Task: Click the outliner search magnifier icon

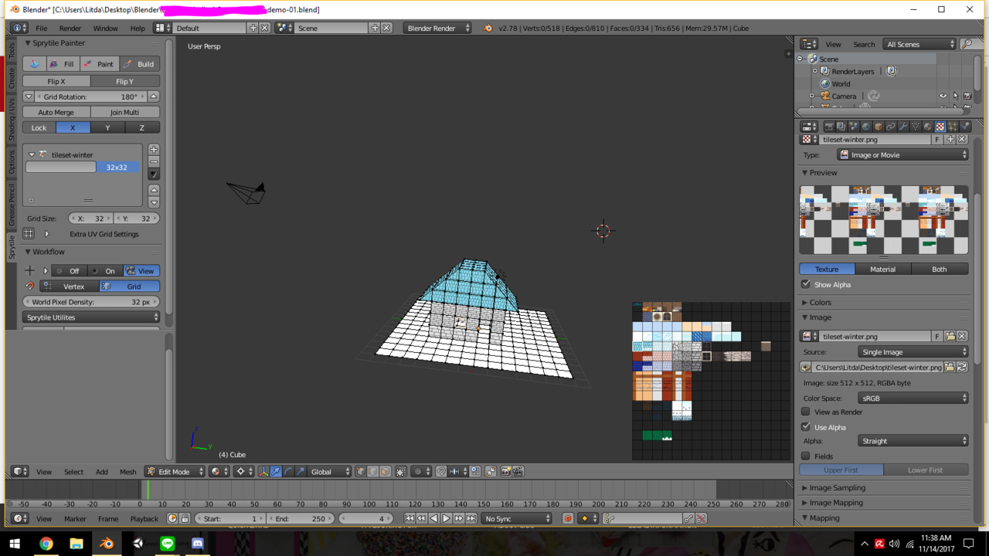Action: [967, 44]
